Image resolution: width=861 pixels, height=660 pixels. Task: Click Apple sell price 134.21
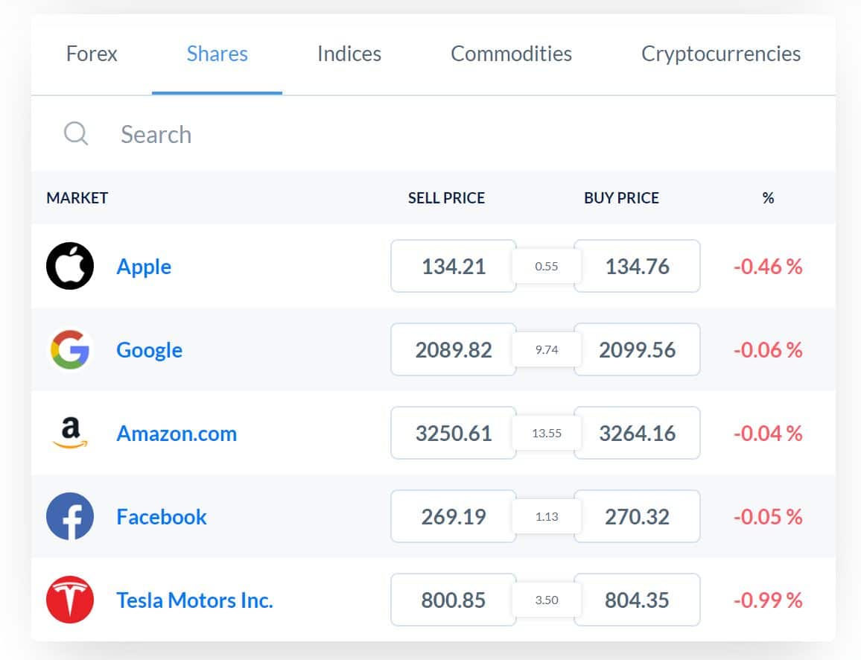[x=454, y=266]
